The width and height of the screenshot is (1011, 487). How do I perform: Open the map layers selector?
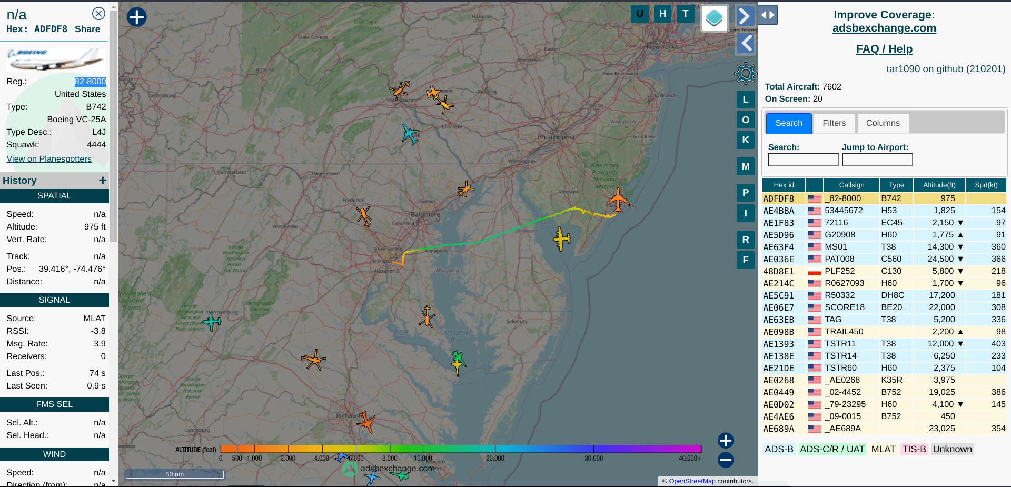[715, 18]
